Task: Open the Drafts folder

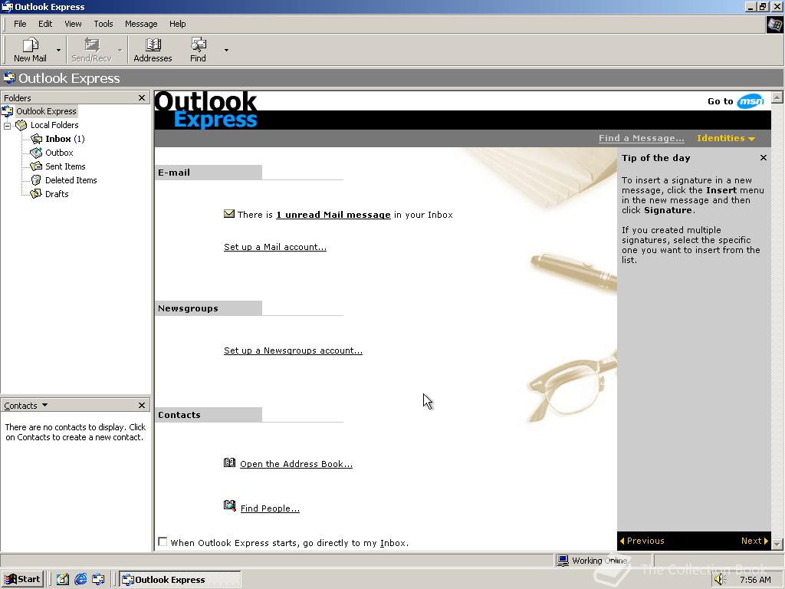Action: click(58, 194)
